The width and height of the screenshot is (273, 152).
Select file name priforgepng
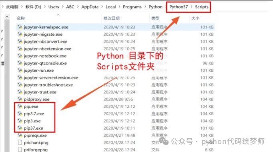click(36, 150)
